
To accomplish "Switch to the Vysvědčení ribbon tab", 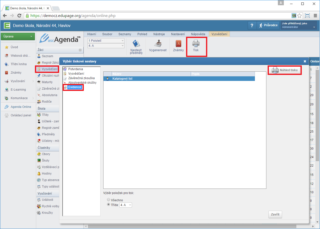I will tap(219, 34).
